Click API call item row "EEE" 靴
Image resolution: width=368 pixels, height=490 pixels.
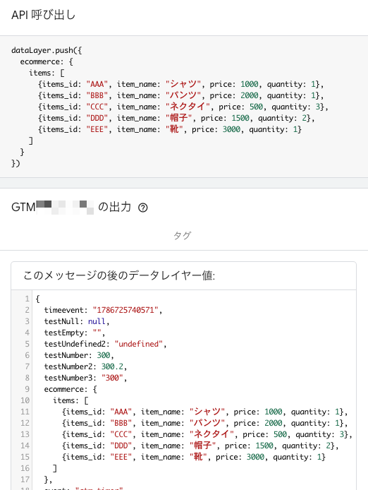pyautogui.click(x=170, y=129)
